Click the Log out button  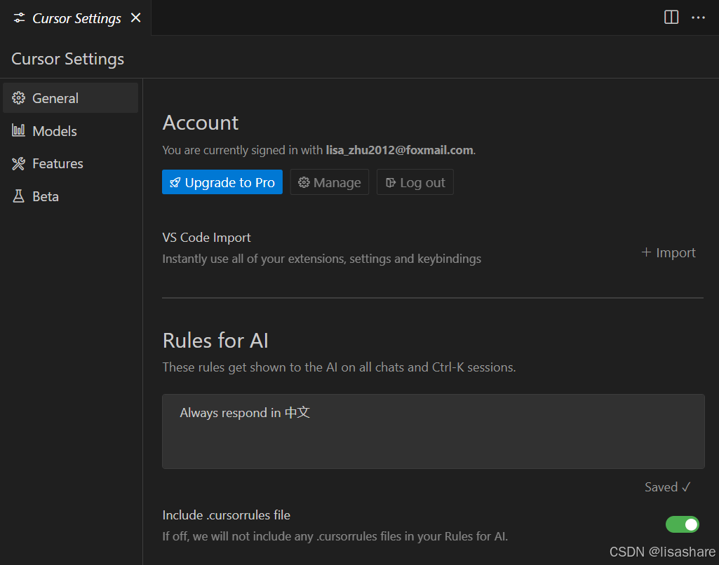(x=415, y=182)
